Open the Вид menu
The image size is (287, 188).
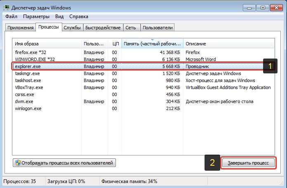[x=59, y=16]
